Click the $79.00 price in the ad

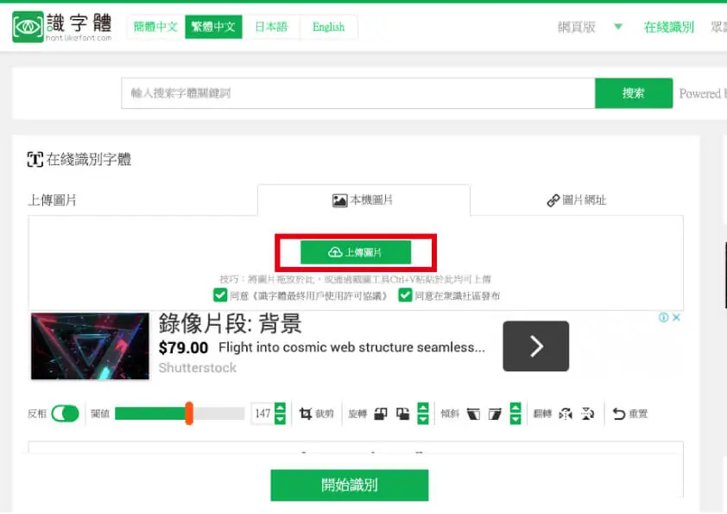tap(183, 347)
